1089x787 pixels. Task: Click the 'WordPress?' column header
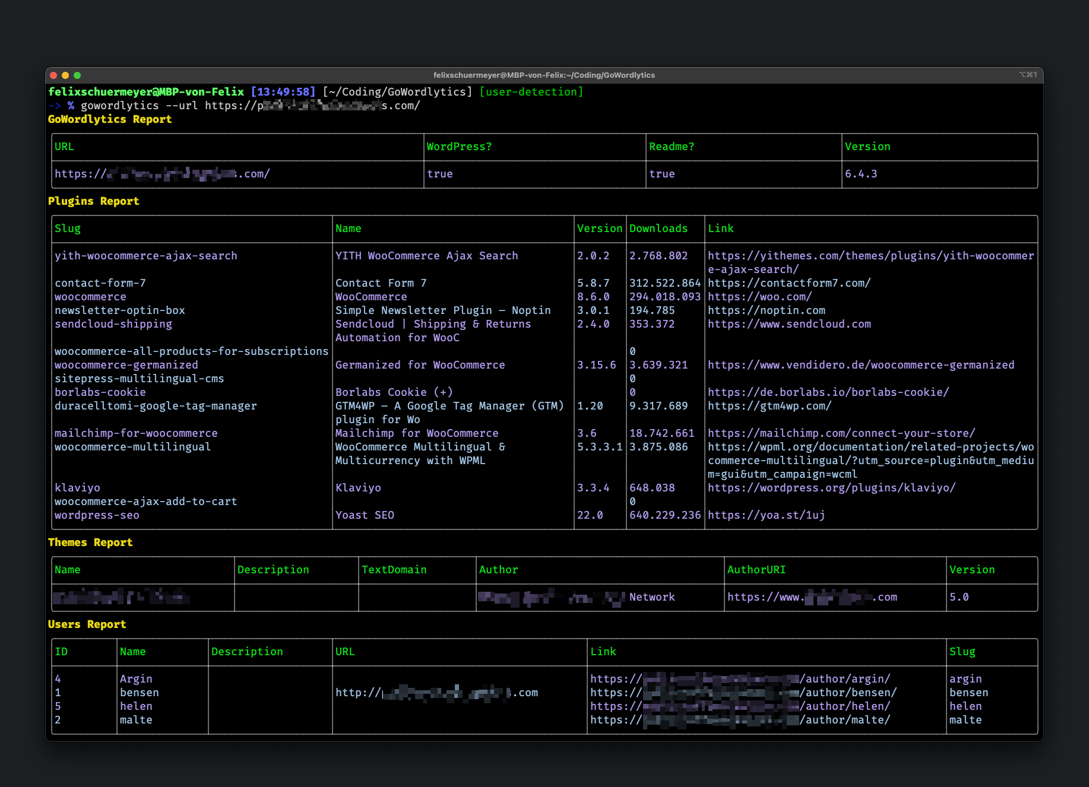click(460, 147)
